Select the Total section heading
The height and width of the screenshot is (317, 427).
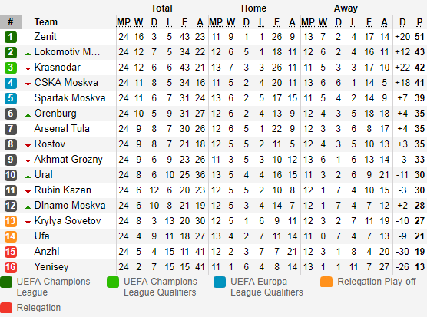[x=162, y=8]
